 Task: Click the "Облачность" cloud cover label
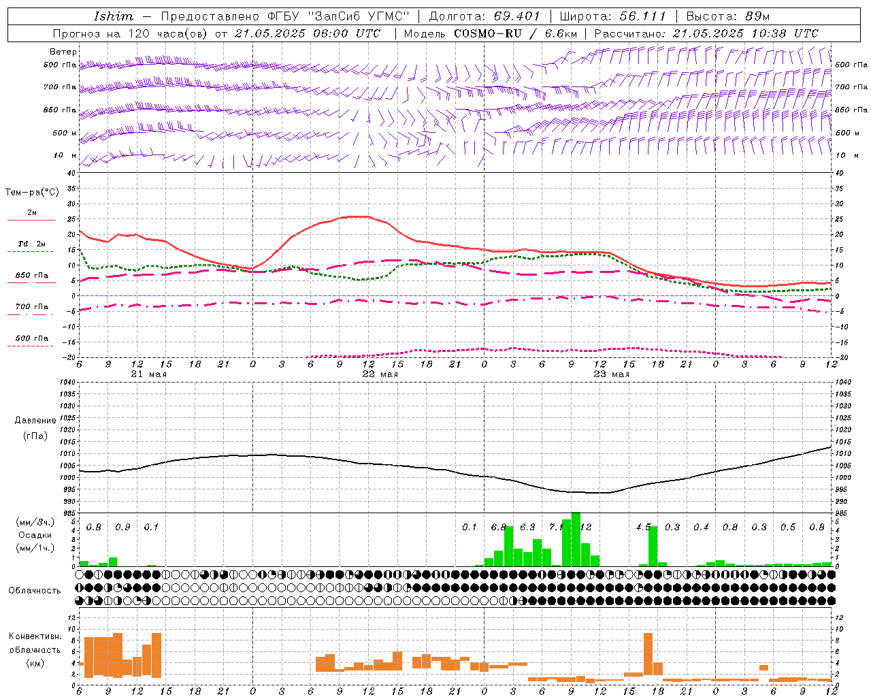pos(35,591)
